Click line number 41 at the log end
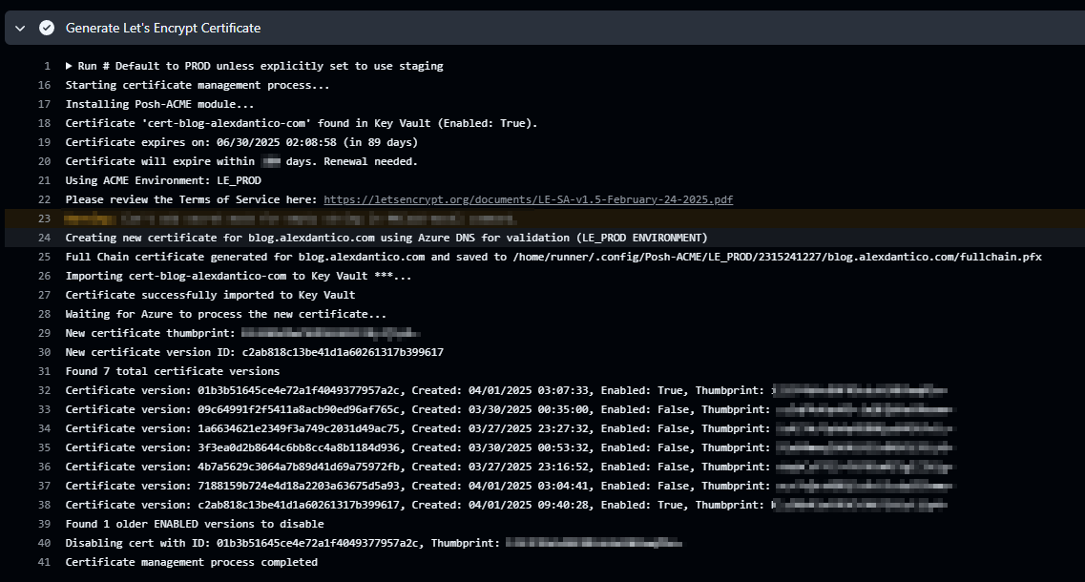Viewport: 1085px width, 582px height. (x=44, y=562)
